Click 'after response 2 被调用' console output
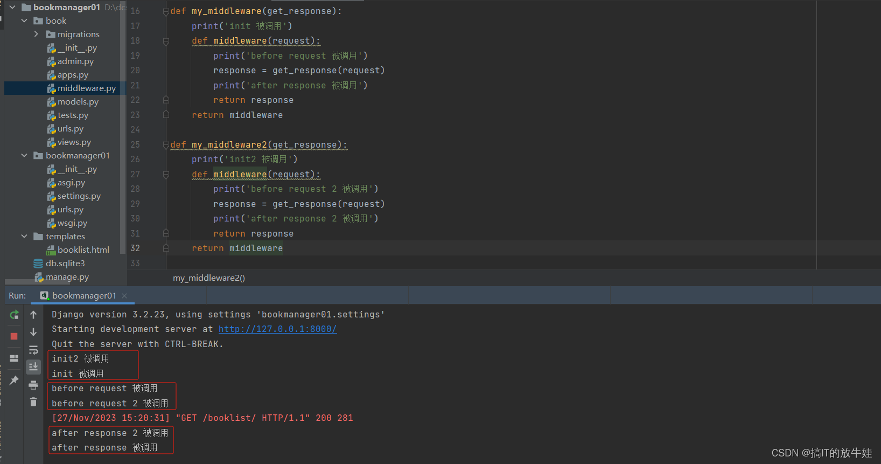The image size is (881, 464). click(110, 433)
